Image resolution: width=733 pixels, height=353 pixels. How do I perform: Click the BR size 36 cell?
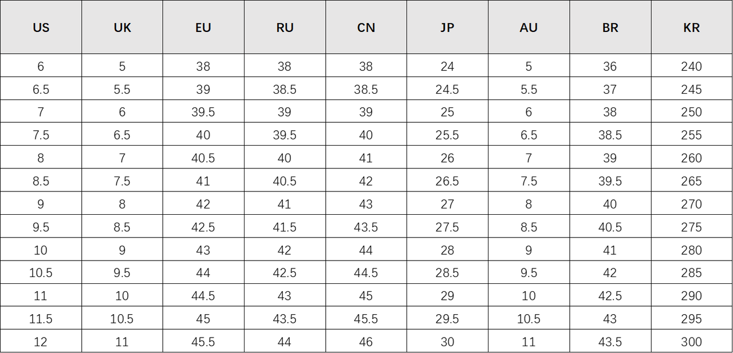pos(610,66)
